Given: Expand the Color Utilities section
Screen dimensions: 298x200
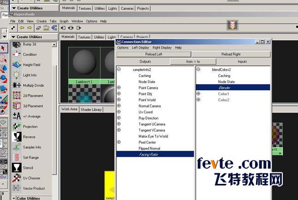Looking at the screenshot, I should 14,198.
